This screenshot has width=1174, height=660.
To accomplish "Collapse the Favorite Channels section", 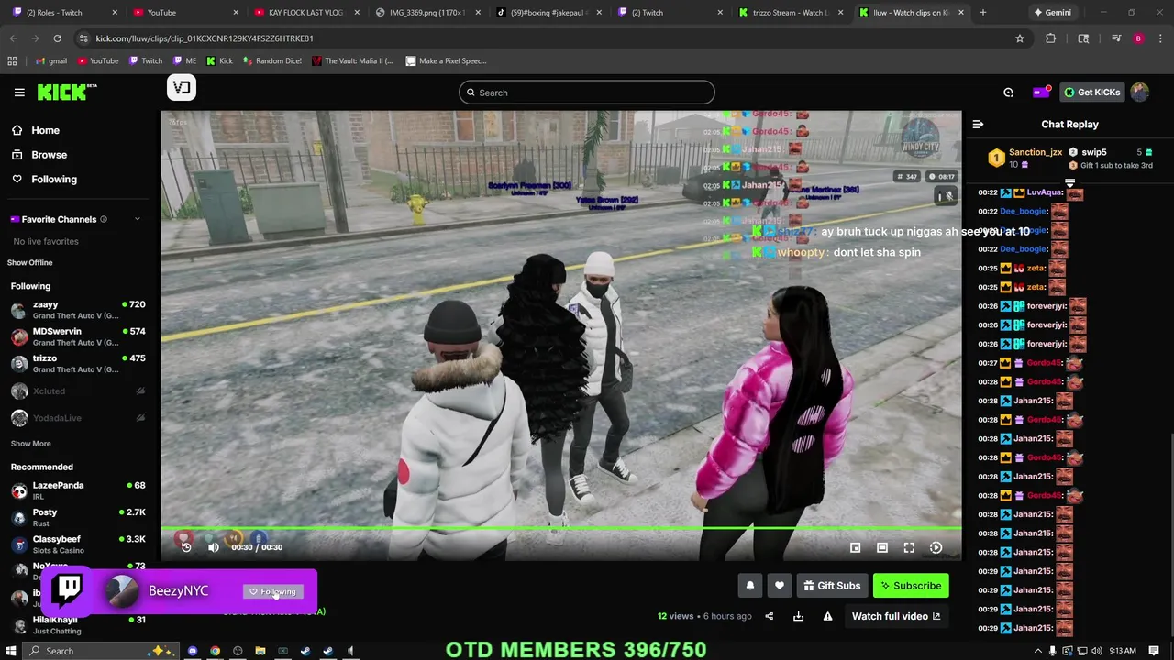I will pos(138,219).
